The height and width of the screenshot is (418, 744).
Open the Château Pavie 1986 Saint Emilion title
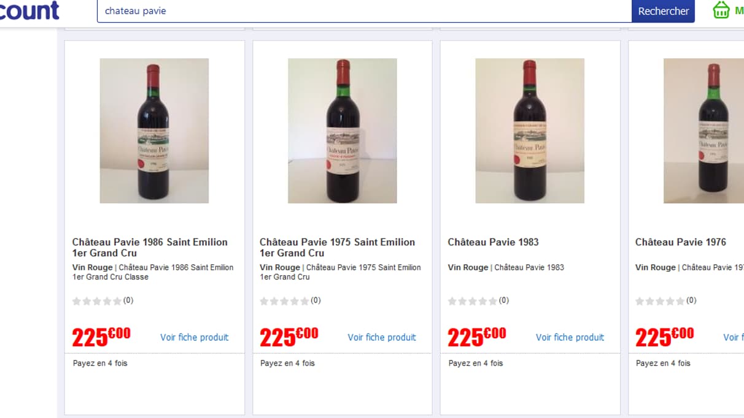[150, 248]
